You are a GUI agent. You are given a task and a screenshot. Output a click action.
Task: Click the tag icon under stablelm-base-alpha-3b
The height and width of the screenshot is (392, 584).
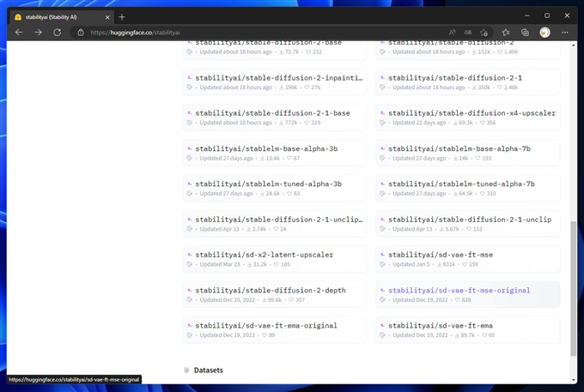pyautogui.click(x=189, y=158)
